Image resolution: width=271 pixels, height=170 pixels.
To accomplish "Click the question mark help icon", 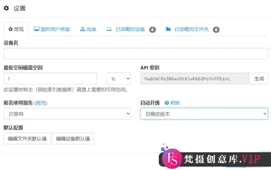I will point(166,103).
